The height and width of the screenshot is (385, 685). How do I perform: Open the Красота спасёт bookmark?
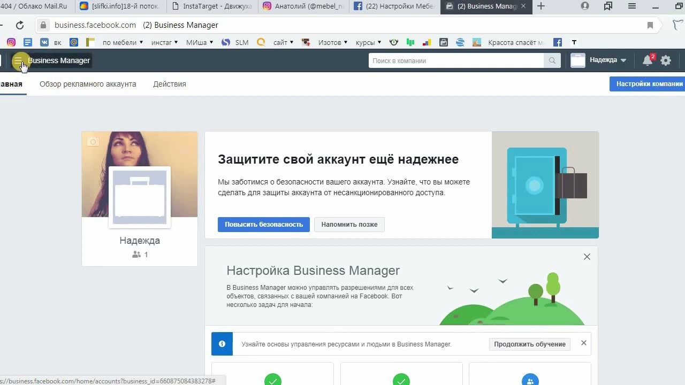point(508,42)
